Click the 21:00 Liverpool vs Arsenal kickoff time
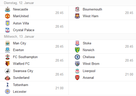Viewport: 136px width, 96px height. point(129,74)
